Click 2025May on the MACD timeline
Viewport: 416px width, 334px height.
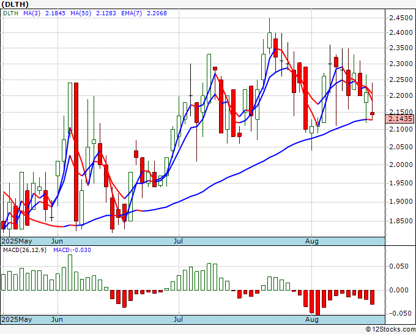tap(17, 319)
